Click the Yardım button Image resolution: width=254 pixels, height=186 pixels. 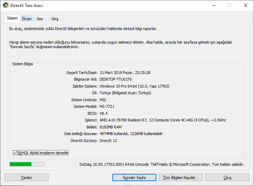(x=27, y=178)
